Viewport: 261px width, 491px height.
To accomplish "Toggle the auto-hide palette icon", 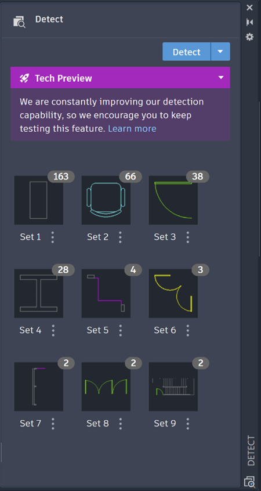I will pyautogui.click(x=249, y=22).
